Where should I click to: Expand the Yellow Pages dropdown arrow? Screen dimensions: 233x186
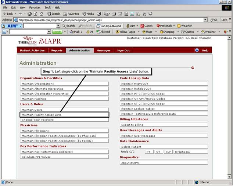tap(139, 32)
